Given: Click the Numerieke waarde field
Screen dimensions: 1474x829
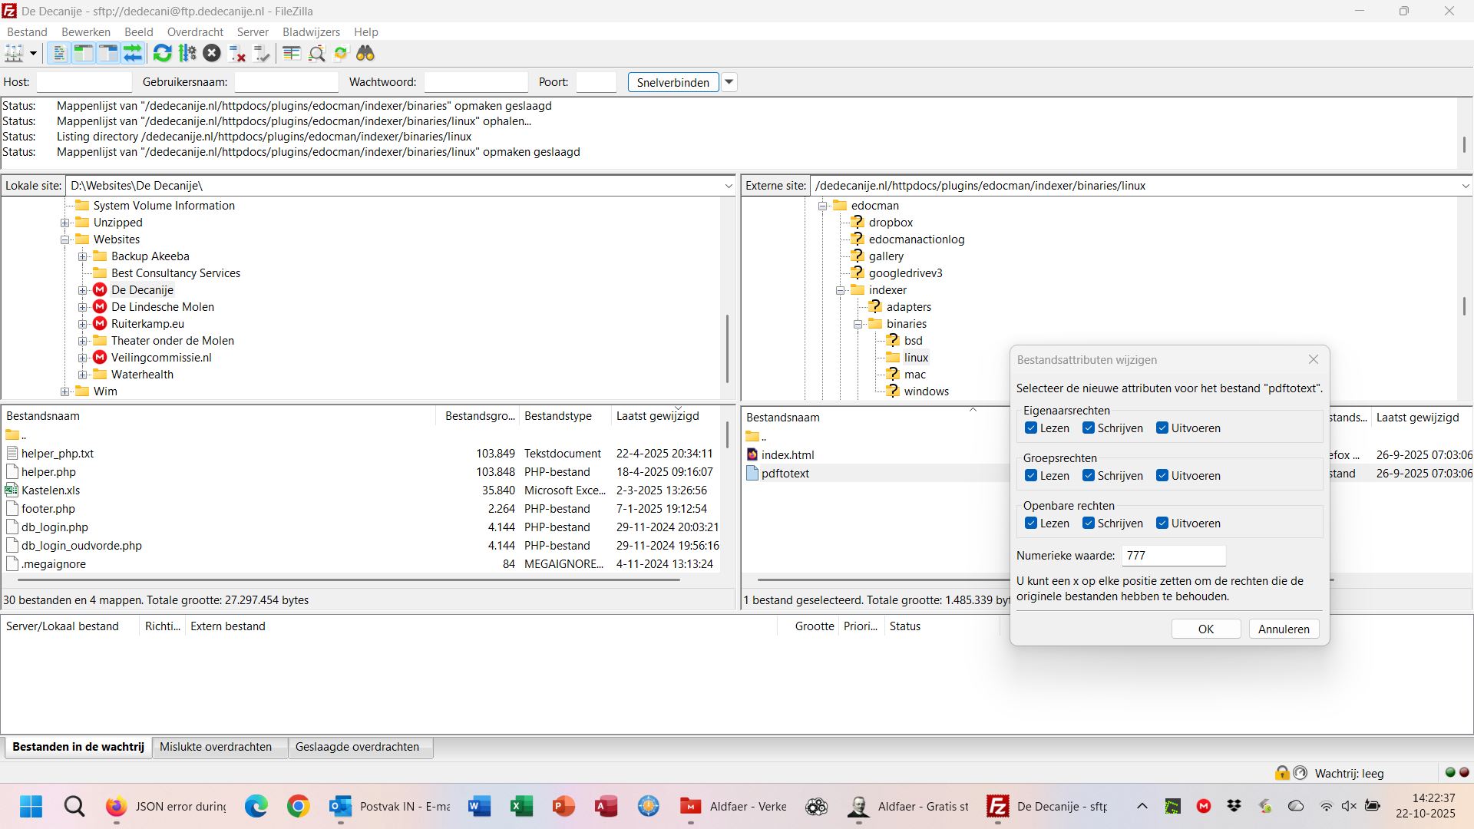Looking at the screenshot, I should click(1173, 556).
